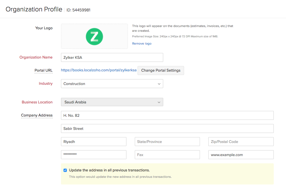
Task: Click the State/Province field
Action: coord(167,142)
